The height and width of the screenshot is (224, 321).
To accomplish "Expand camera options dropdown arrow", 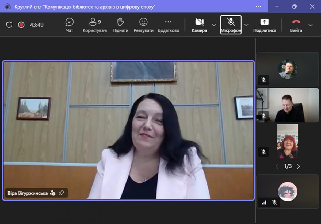I will [214, 25].
